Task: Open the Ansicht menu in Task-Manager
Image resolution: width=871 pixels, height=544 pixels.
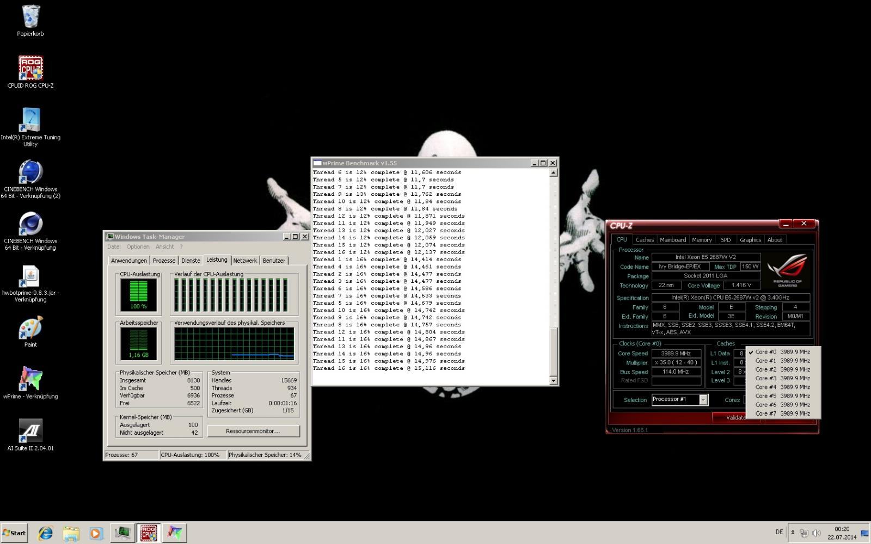Action: 164,247
